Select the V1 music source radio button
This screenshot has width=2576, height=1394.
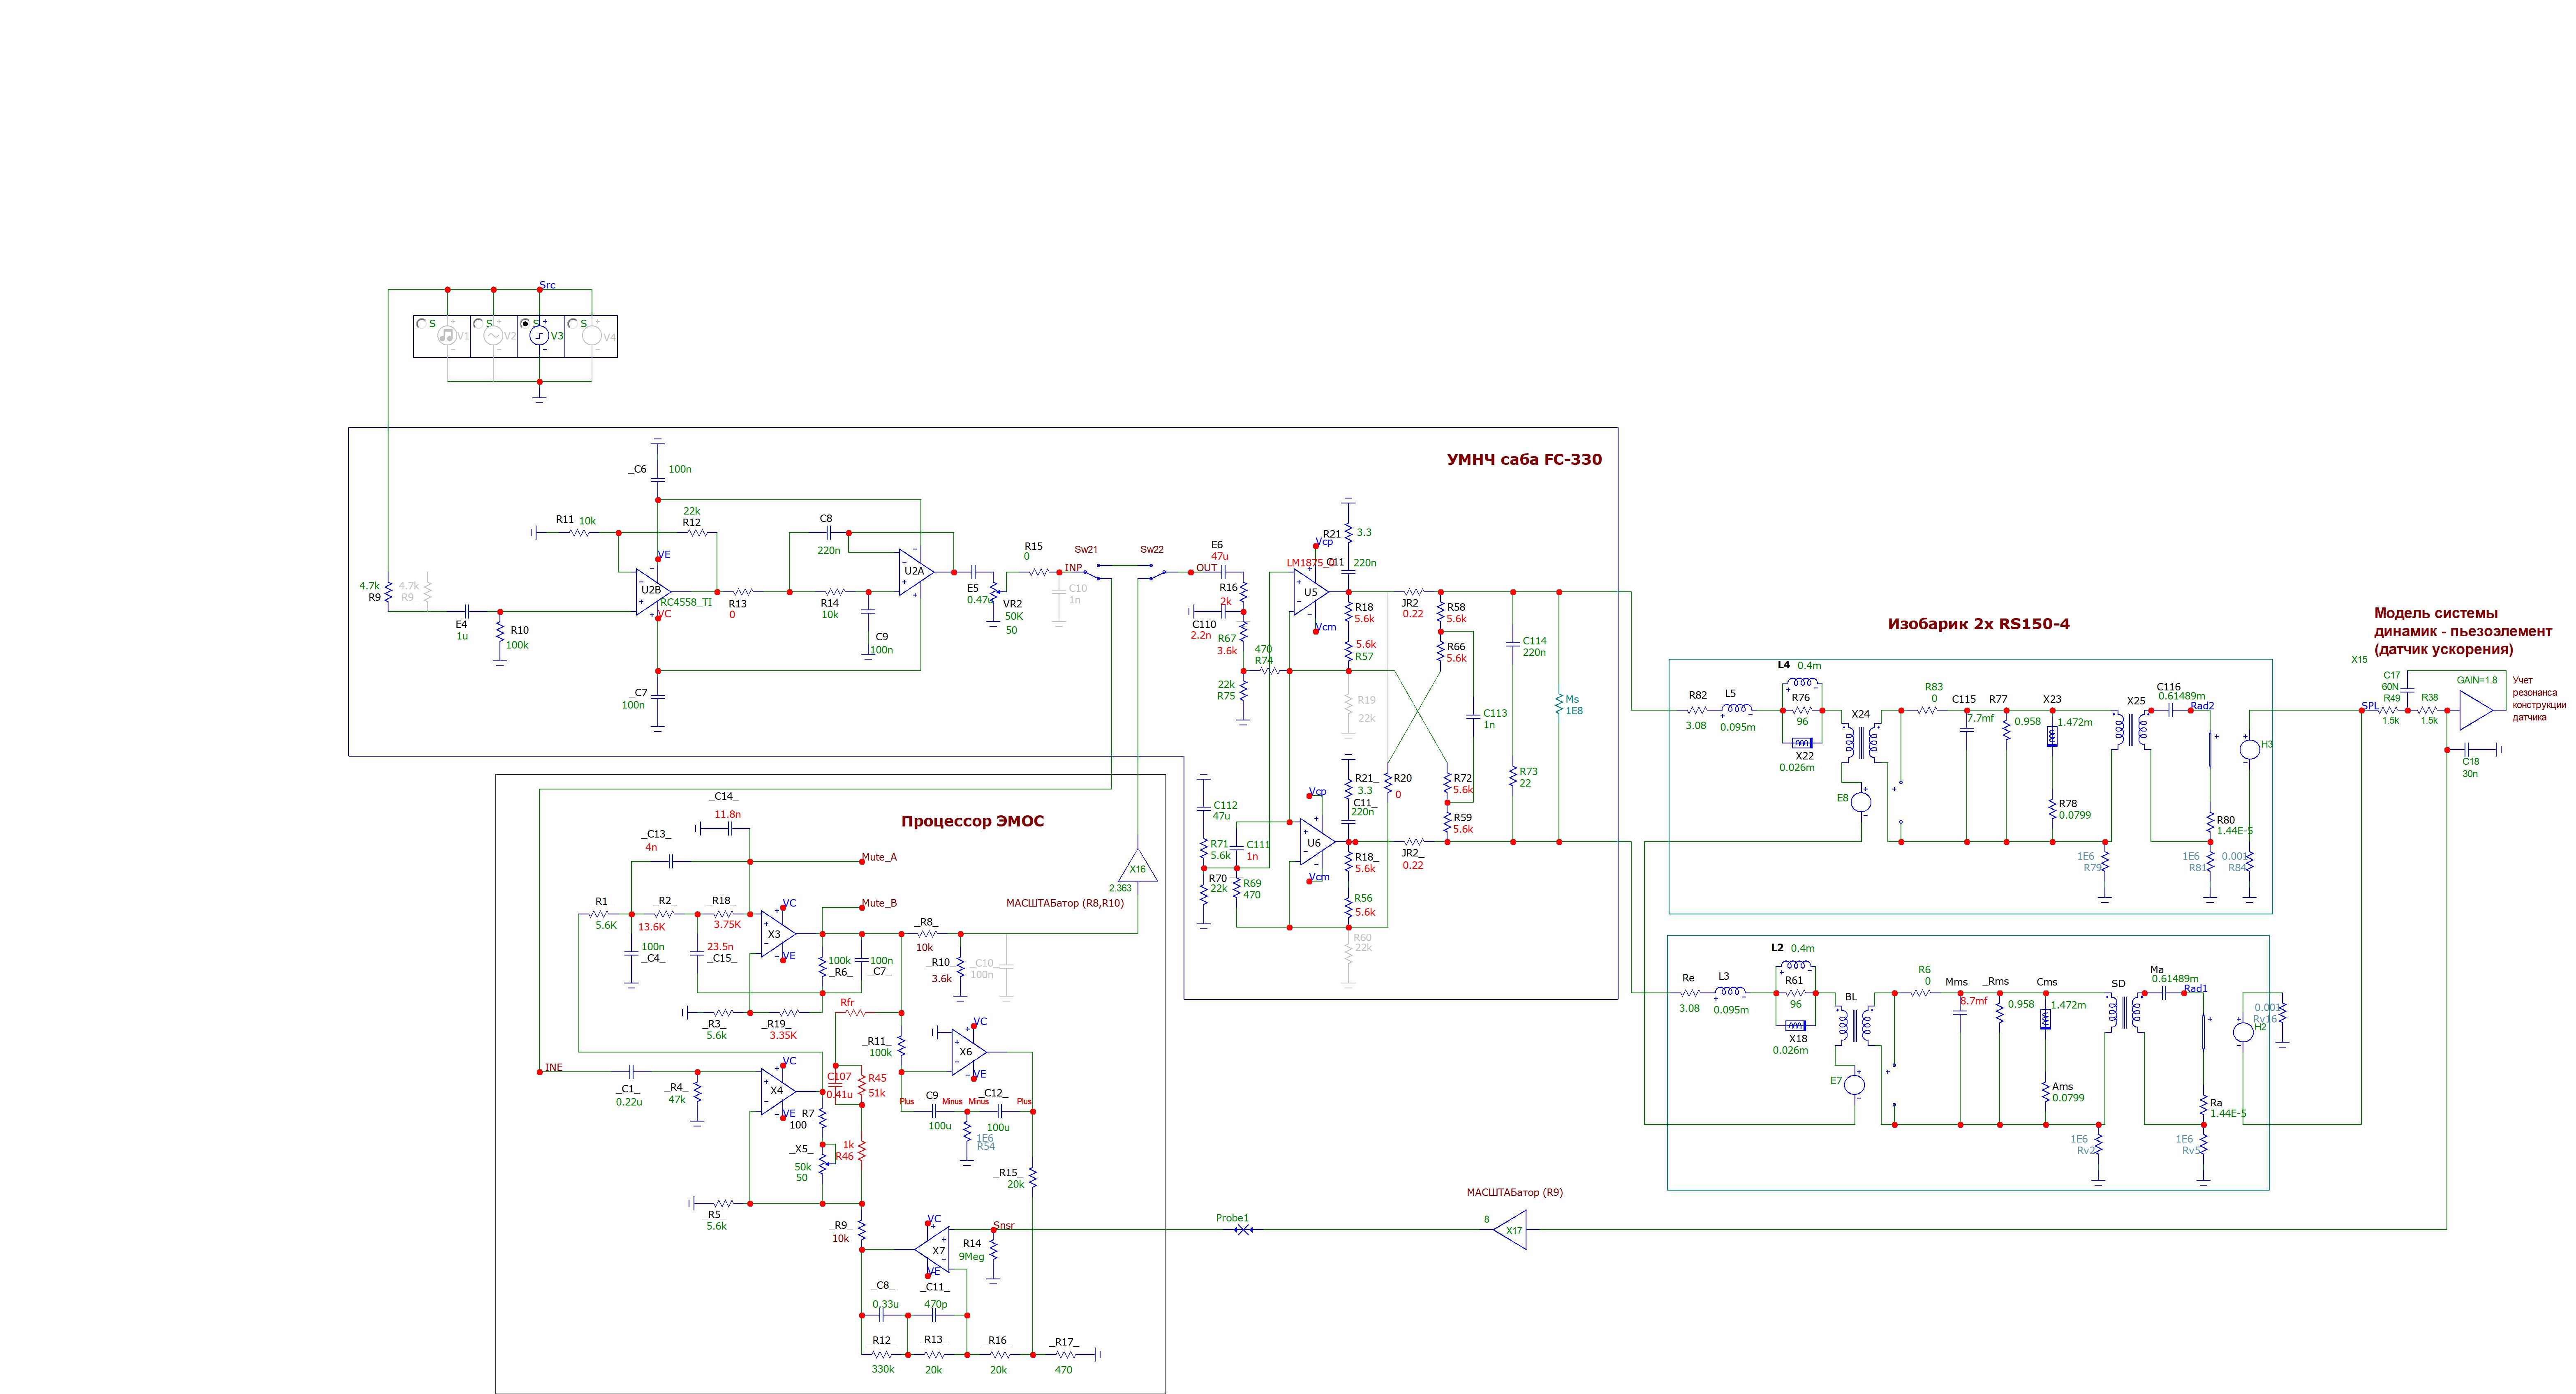pyautogui.click(x=421, y=324)
